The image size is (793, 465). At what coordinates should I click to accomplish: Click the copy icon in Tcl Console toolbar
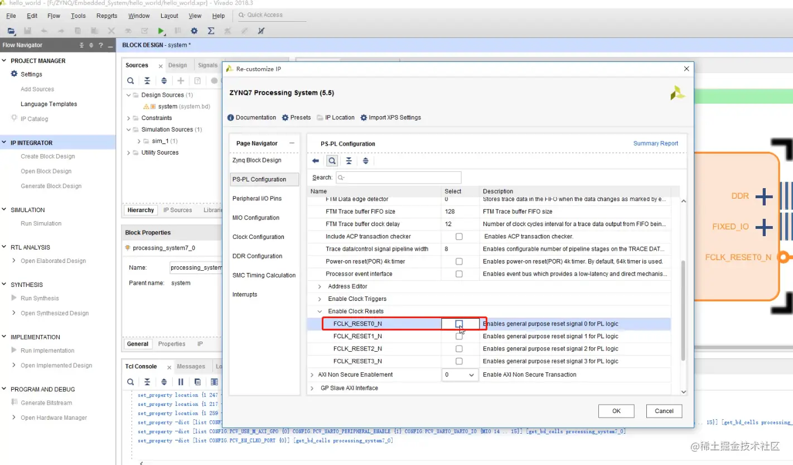tap(197, 382)
